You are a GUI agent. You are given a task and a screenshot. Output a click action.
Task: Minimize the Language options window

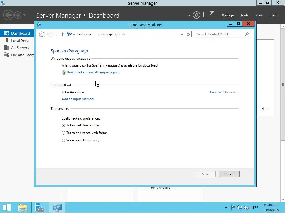(231, 24)
